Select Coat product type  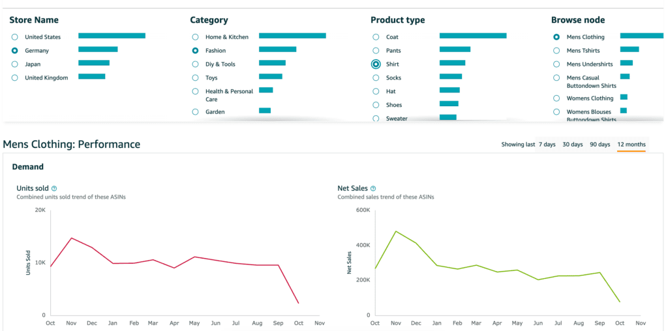click(376, 37)
